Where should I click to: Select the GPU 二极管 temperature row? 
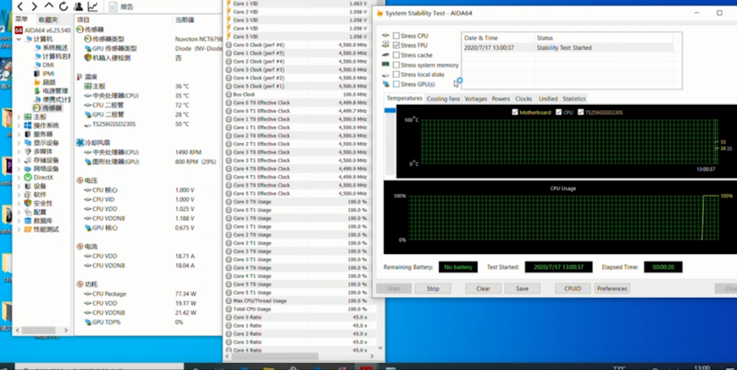point(148,114)
